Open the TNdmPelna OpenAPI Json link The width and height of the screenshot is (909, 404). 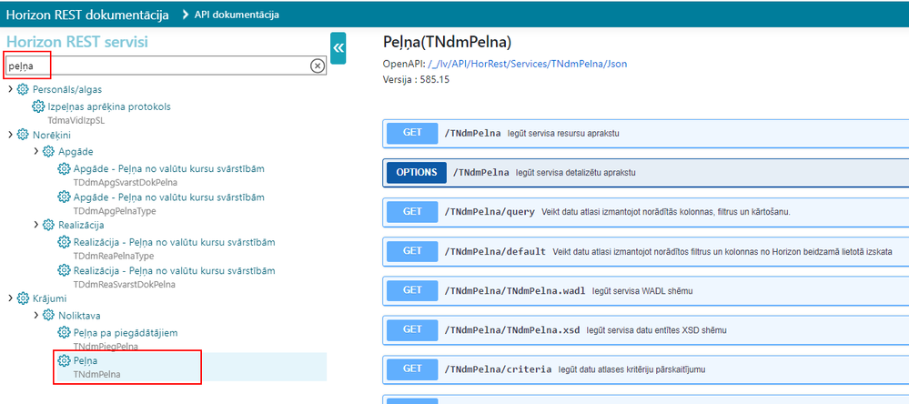(528, 63)
